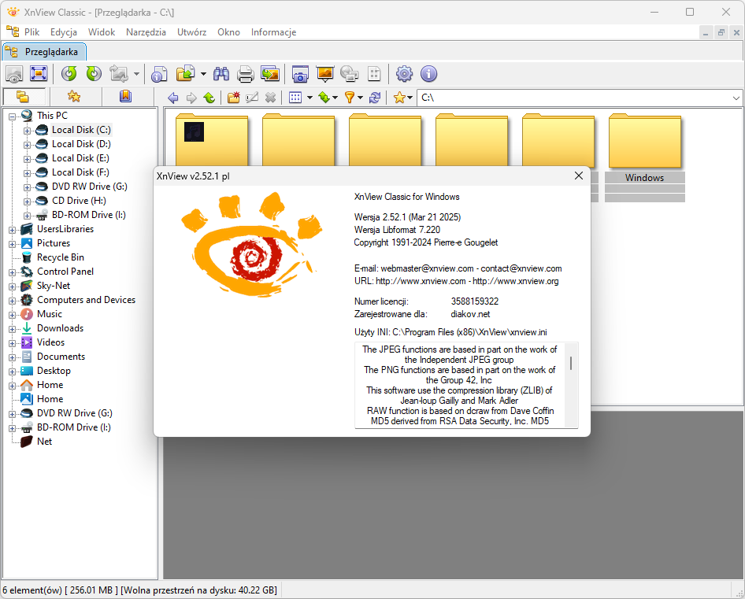Open view mode dropdown arrow

(309, 98)
